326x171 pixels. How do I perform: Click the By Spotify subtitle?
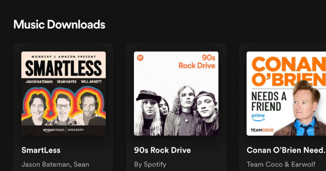pyautogui.click(x=150, y=164)
